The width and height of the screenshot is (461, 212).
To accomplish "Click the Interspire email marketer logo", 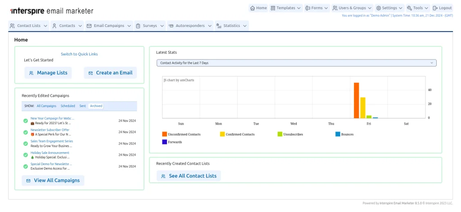I will point(52,11).
